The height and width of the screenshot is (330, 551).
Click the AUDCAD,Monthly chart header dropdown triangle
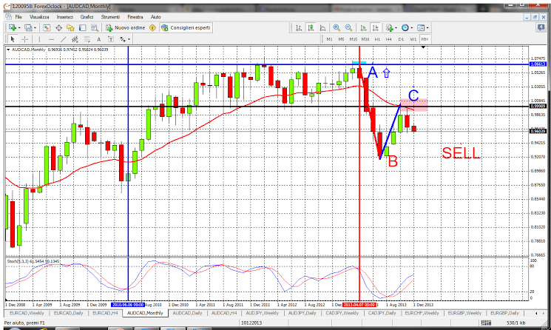pyautogui.click(x=8, y=50)
